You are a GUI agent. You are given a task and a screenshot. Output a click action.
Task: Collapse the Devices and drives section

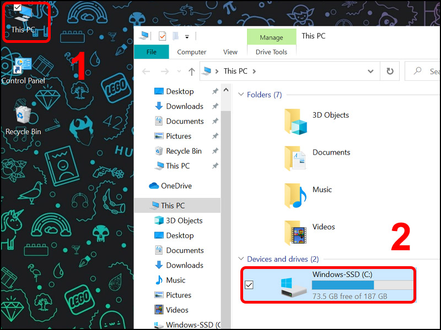pyautogui.click(x=241, y=258)
